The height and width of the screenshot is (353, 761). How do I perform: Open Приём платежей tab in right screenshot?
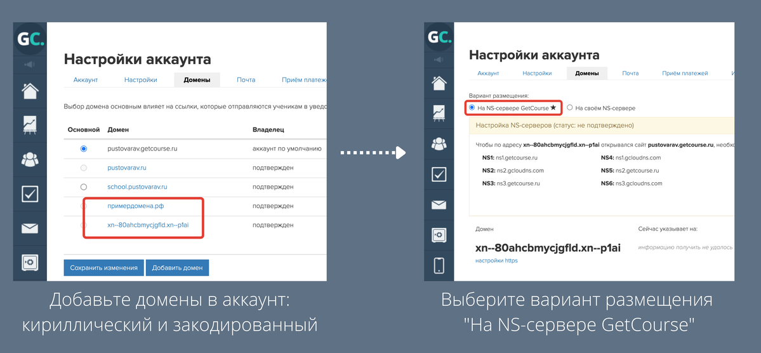[x=685, y=73]
